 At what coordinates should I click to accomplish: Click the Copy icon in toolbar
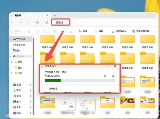37,31
